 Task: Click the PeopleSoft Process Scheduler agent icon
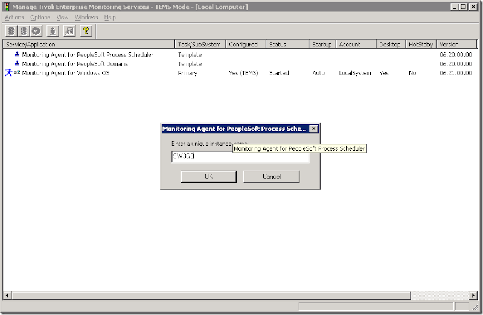18,54
